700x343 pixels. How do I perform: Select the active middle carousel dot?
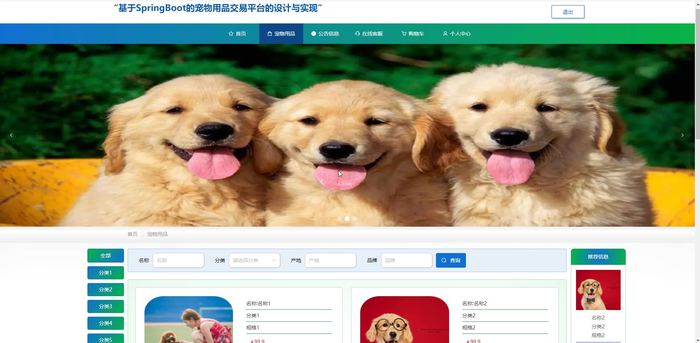coord(347,219)
